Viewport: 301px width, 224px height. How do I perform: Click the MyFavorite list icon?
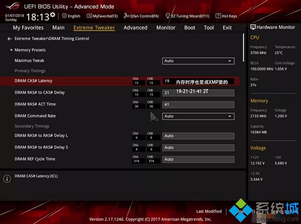click(x=89, y=15)
